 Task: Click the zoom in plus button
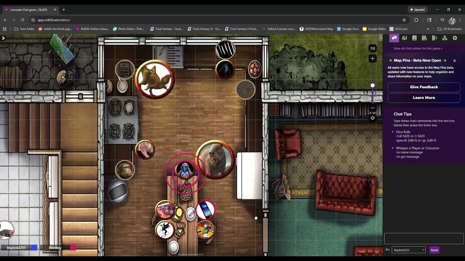[372, 58]
